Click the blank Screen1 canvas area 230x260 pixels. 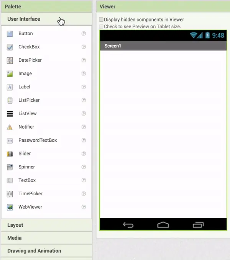(x=163, y=134)
